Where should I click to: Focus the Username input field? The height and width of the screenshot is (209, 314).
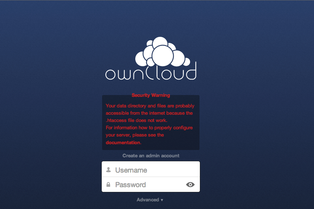(153, 170)
